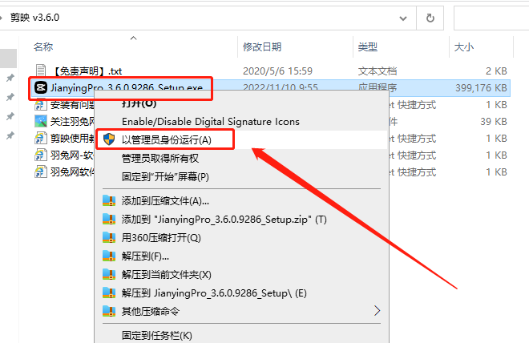Click the 羽兔网-软 shortcut icon

[x=41, y=155]
